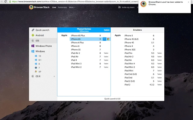Switch to the Automate tab
193x120 pixels.
pos(62,7)
